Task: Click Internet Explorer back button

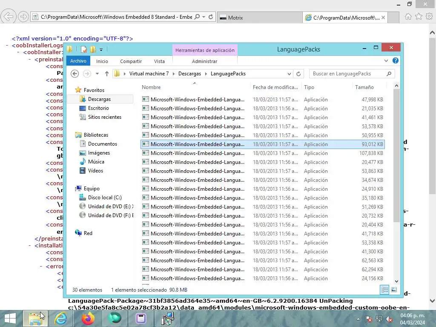Action: [x=8, y=17]
